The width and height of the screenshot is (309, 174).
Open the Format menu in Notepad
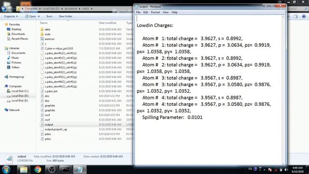(x=155, y=12)
